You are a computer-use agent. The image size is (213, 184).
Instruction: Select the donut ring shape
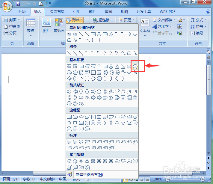pyautogui.click(x=111, y=73)
